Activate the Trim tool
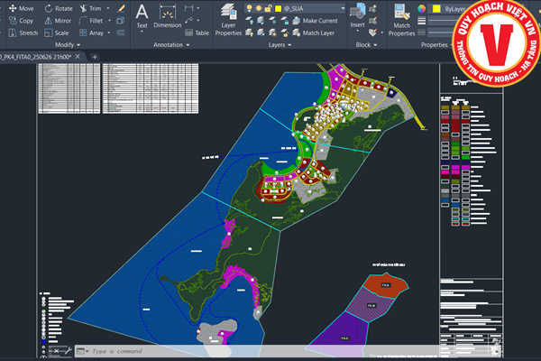The width and height of the screenshot is (541, 361). click(90, 8)
